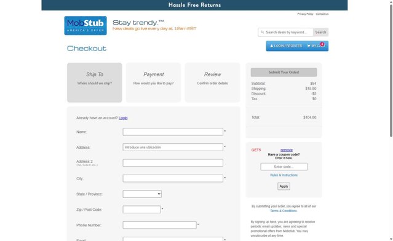Screen dimensions: 393x241
Task: Click the Subtotal $94 value
Action: click(x=313, y=84)
